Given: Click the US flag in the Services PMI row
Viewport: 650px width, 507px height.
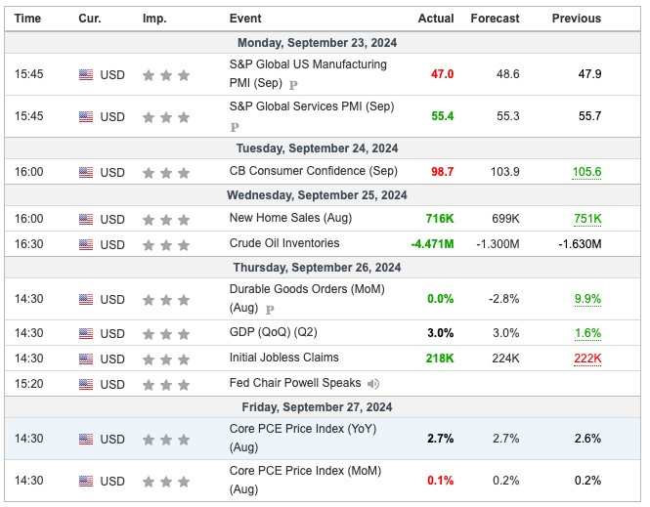Looking at the screenshot, I should [x=86, y=117].
